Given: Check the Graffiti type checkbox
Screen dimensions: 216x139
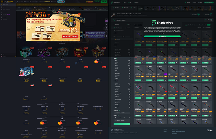Looking at the screenshot, I should coord(114,79).
